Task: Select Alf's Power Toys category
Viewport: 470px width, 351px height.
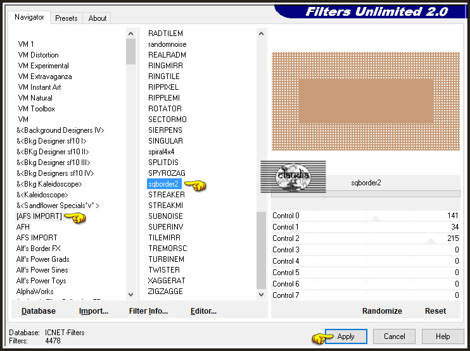Action: point(41,281)
